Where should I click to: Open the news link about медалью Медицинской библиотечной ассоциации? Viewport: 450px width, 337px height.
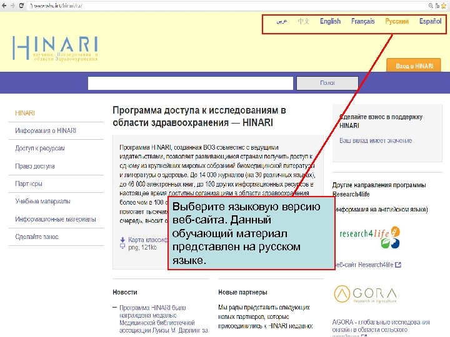[164, 319]
